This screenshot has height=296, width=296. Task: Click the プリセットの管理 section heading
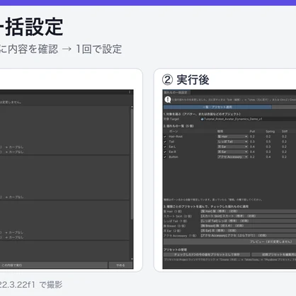[175, 250]
